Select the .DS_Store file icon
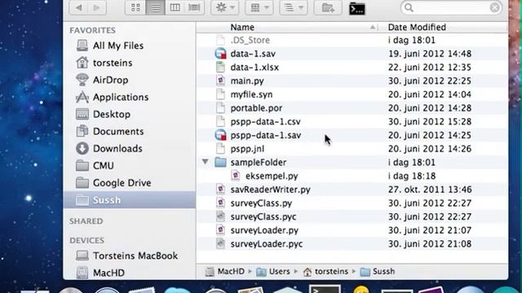The height and width of the screenshot is (293, 522). coord(220,40)
